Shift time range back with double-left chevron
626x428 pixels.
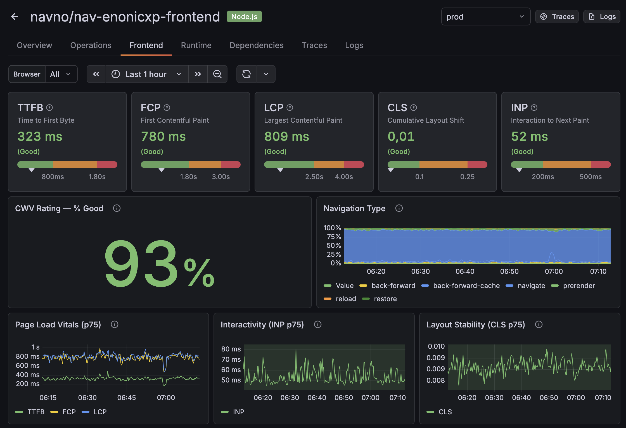point(96,74)
